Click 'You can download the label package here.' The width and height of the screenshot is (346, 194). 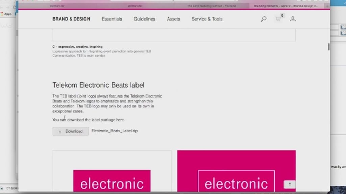[x=89, y=120]
